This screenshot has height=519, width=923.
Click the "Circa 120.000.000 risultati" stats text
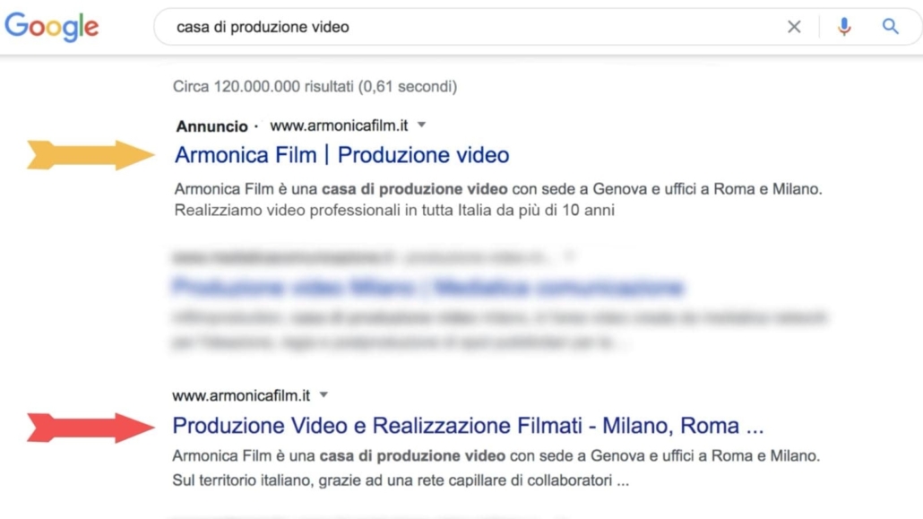click(315, 87)
